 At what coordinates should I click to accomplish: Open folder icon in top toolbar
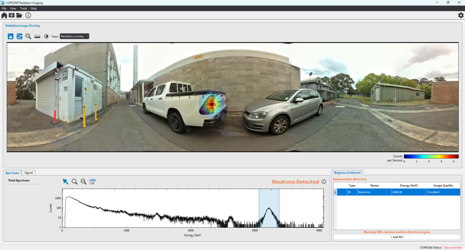point(19,15)
